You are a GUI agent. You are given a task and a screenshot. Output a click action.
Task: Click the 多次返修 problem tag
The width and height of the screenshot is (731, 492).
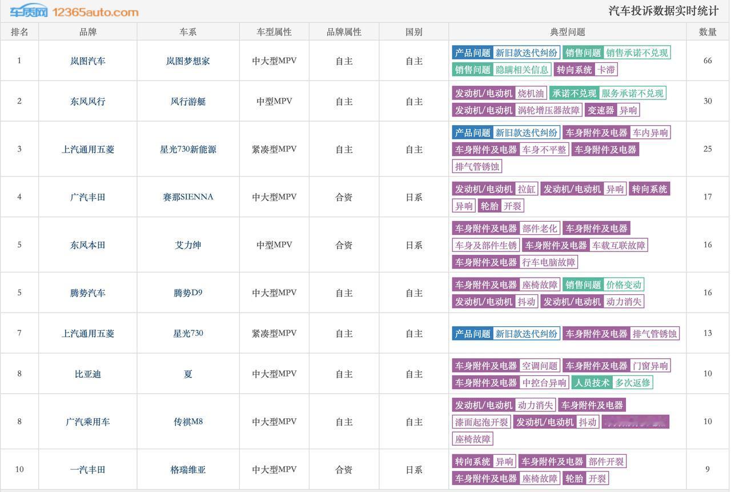pyautogui.click(x=632, y=383)
